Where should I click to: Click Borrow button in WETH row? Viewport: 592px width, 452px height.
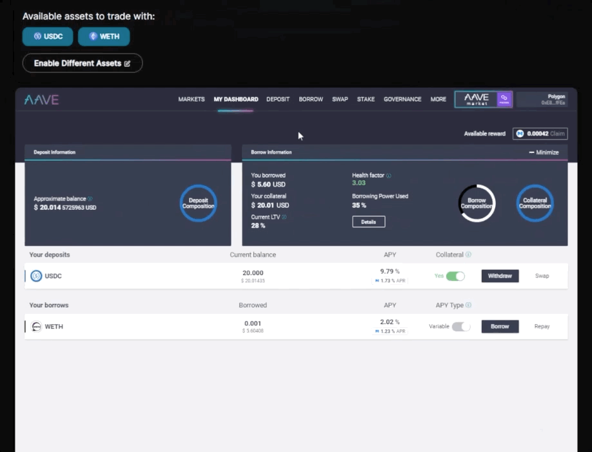[500, 327]
